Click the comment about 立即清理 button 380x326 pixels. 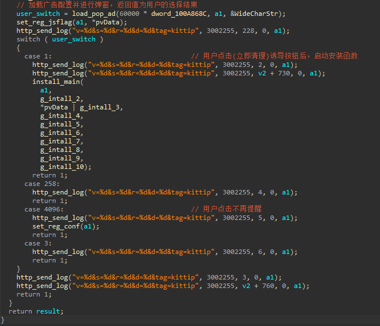(x=274, y=56)
